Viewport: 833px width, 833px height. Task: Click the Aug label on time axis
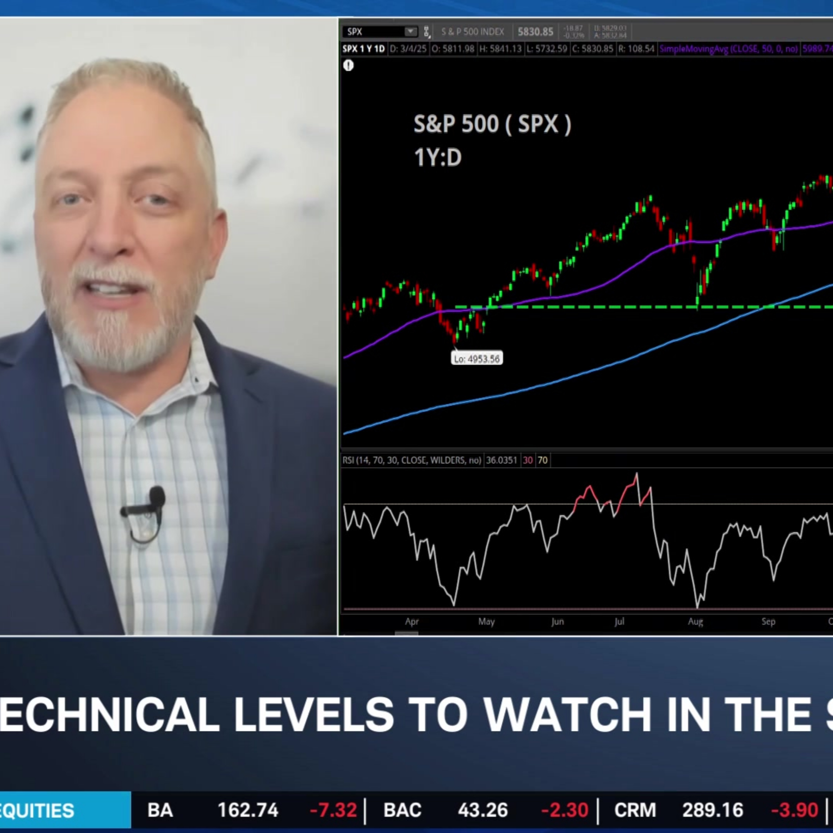click(x=696, y=621)
